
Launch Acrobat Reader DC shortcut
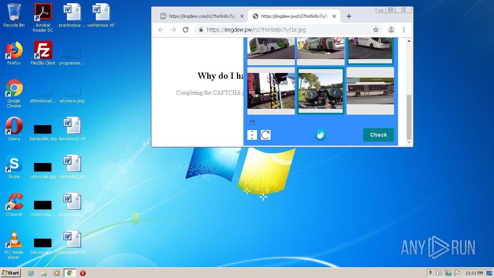(x=43, y=18)
